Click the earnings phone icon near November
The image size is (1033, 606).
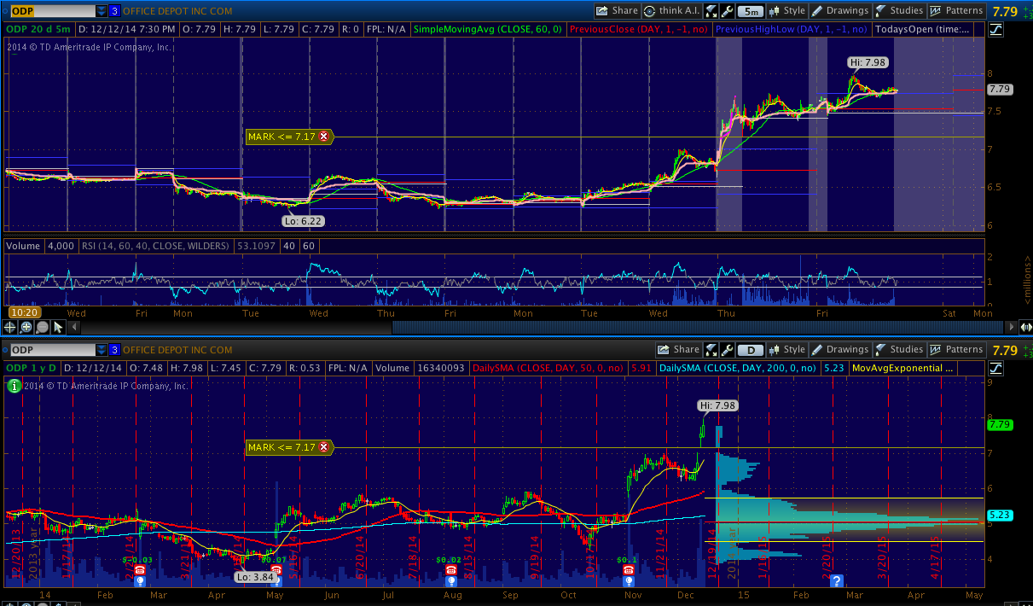[629, 570]
